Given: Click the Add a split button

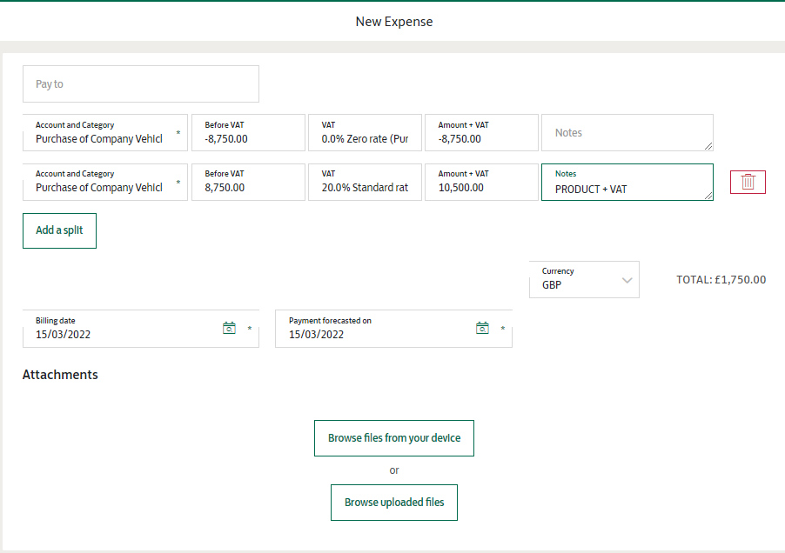Looking at the screenshot, I should pos(59,230).
